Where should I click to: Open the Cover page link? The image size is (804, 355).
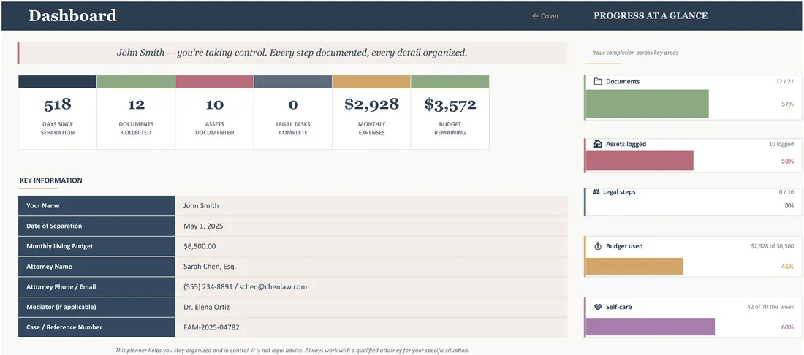click(545, 16)
